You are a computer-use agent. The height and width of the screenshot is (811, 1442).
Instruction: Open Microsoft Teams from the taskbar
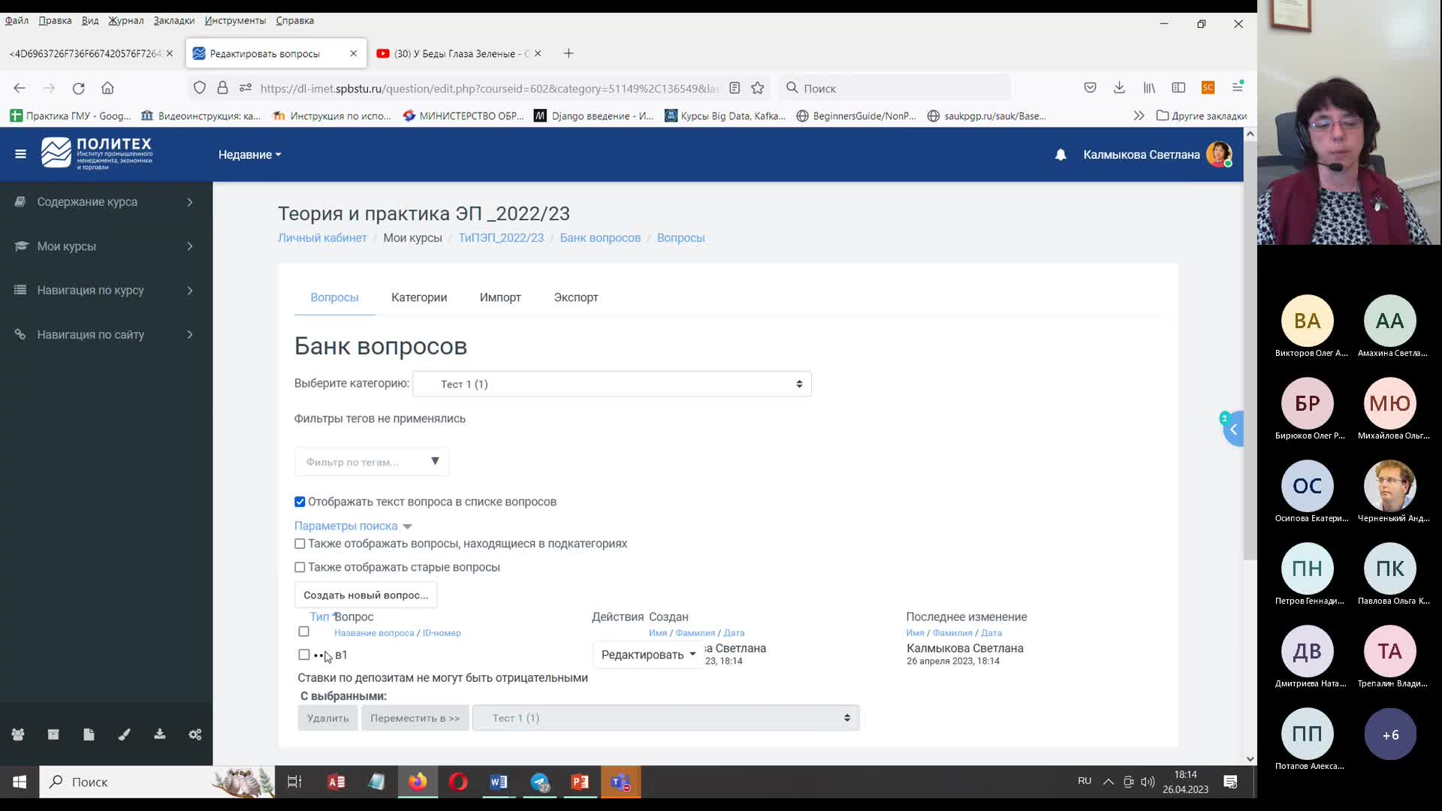point(620,782)
